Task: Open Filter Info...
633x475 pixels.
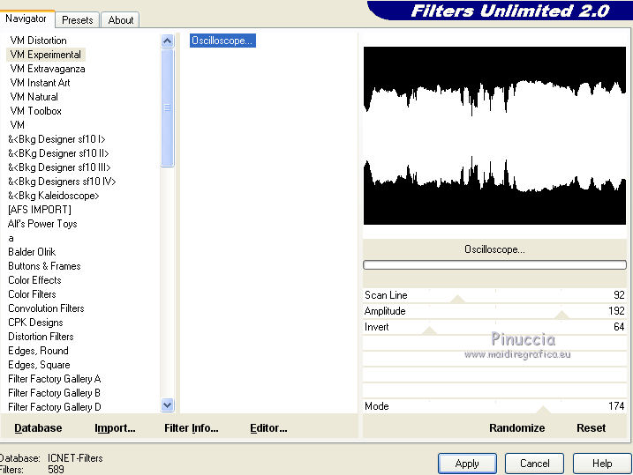Action: point(192,428)
